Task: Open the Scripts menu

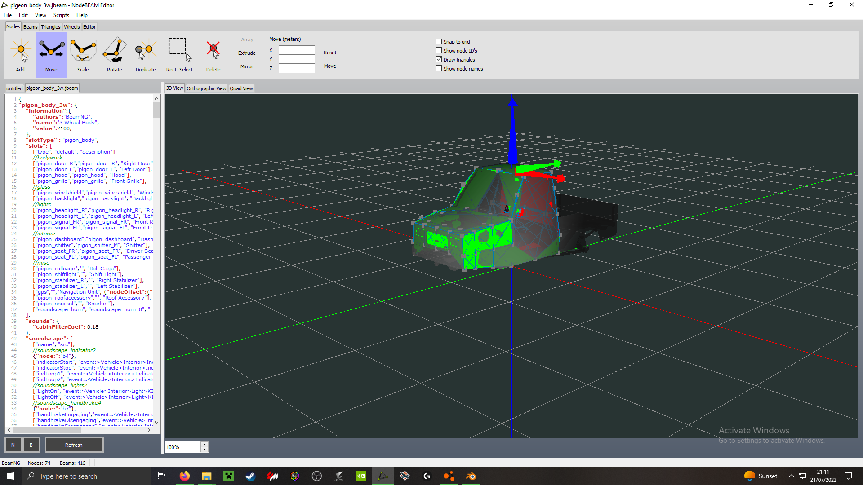Action: [x=61, y=15]
